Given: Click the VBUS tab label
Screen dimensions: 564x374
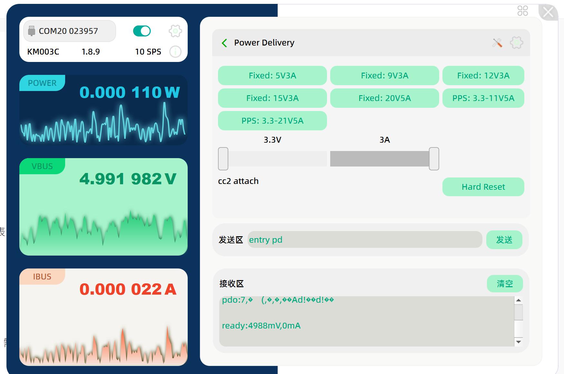Looking at the screenshot, I should (x=42, y=166).
